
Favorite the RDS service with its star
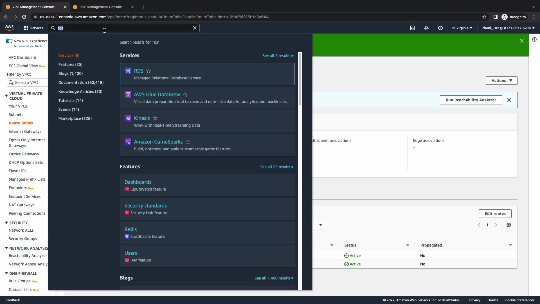tap(149, 71)
